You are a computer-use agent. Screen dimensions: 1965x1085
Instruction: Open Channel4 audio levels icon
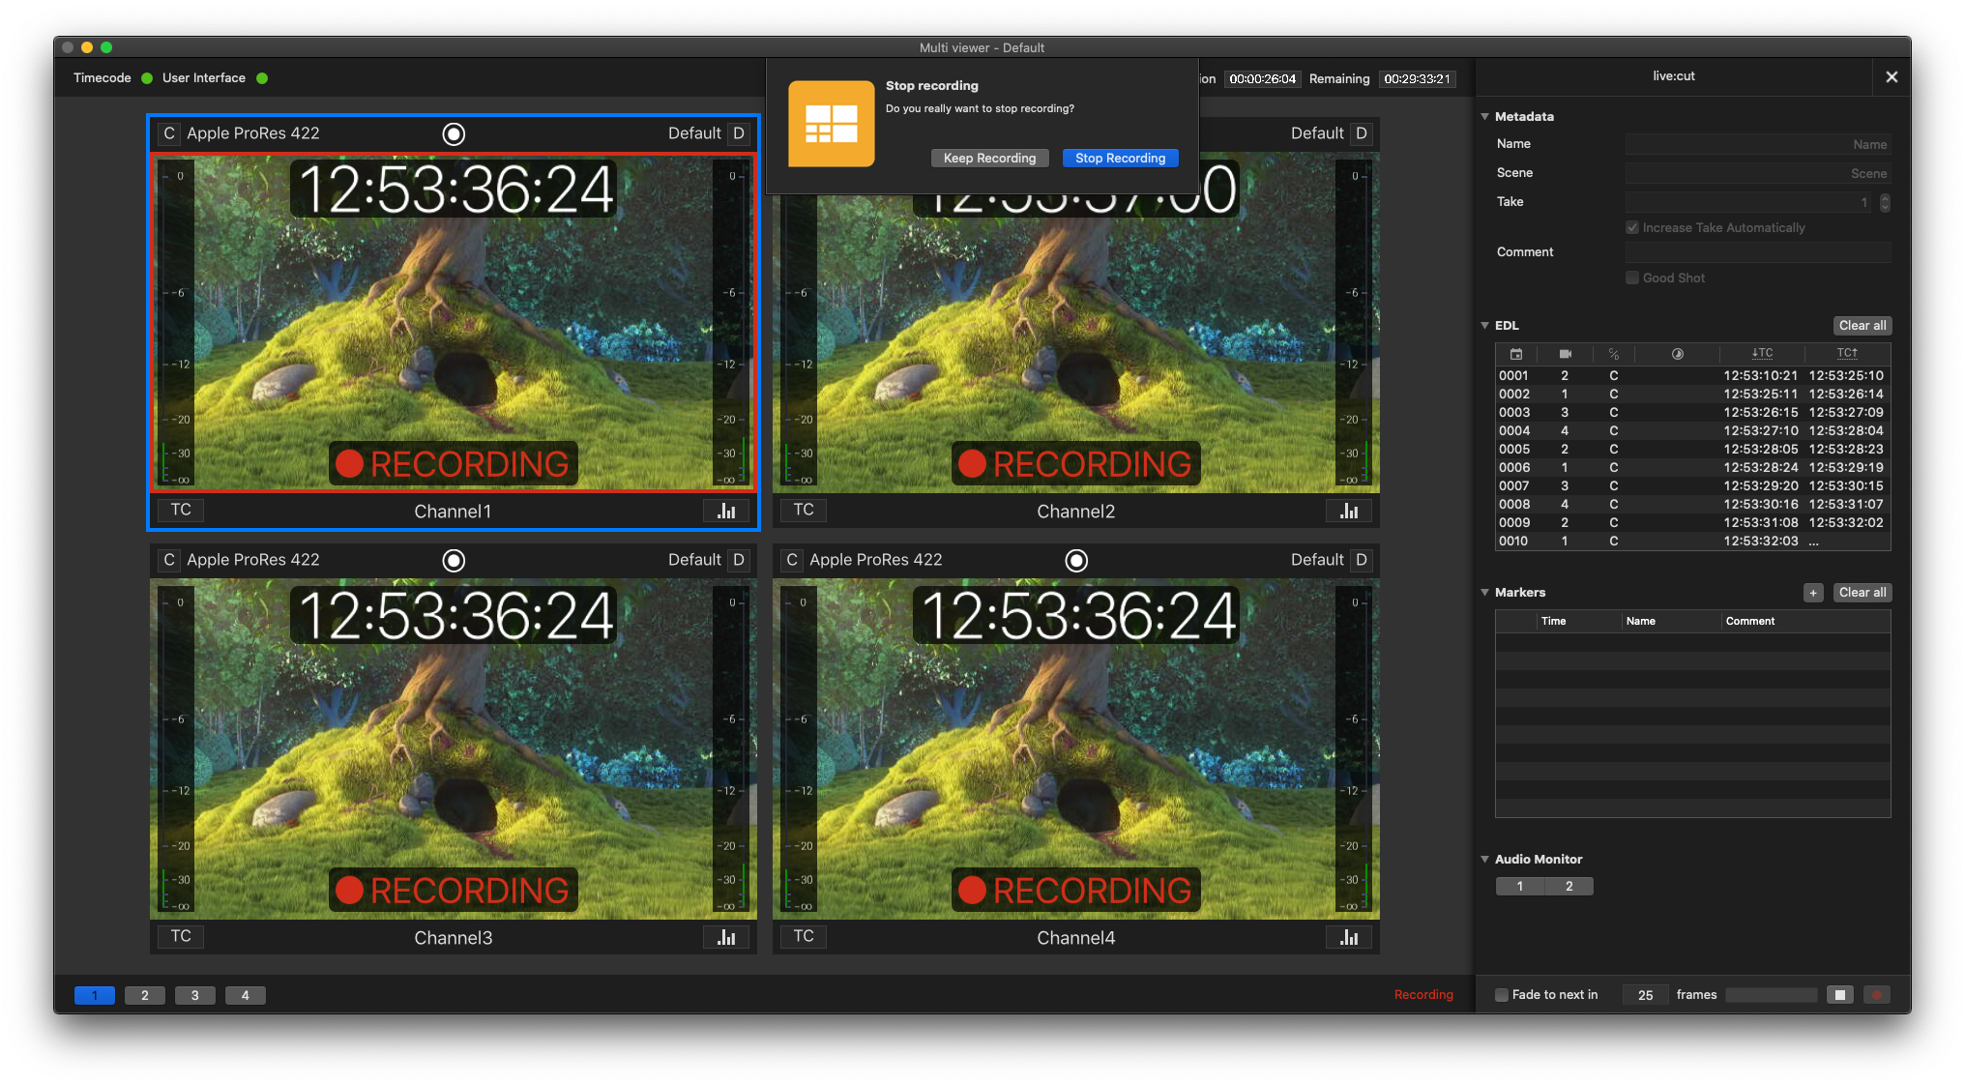[x=1349, y=937]
